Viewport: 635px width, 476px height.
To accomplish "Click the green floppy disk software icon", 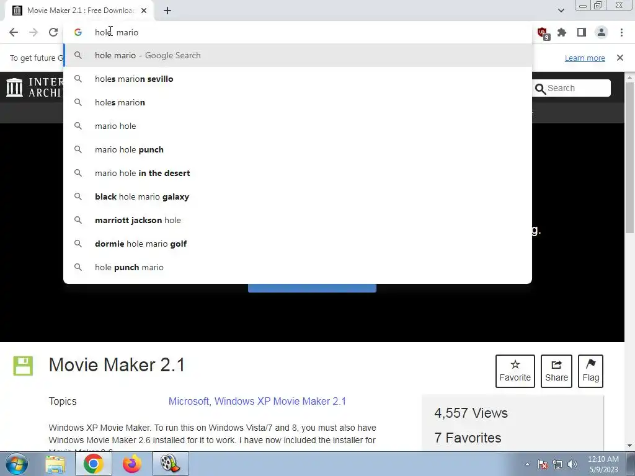I will coord(23,366).
